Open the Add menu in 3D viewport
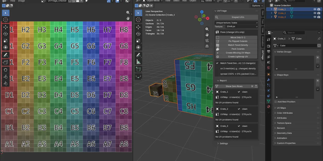The image size is (323, 161). [184, 1]
